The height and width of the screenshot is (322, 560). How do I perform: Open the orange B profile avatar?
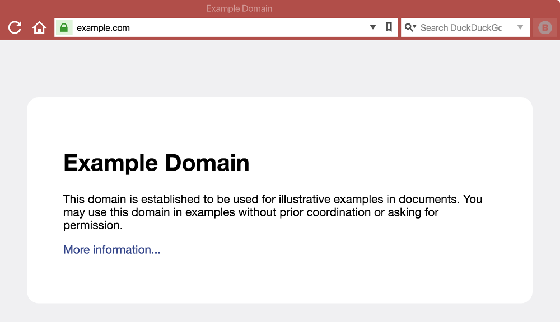544,27
